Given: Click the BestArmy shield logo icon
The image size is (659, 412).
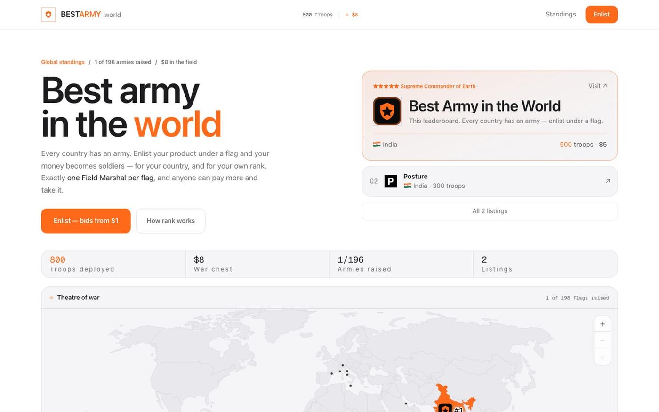Looking at the screenshot, I should 48,15.
